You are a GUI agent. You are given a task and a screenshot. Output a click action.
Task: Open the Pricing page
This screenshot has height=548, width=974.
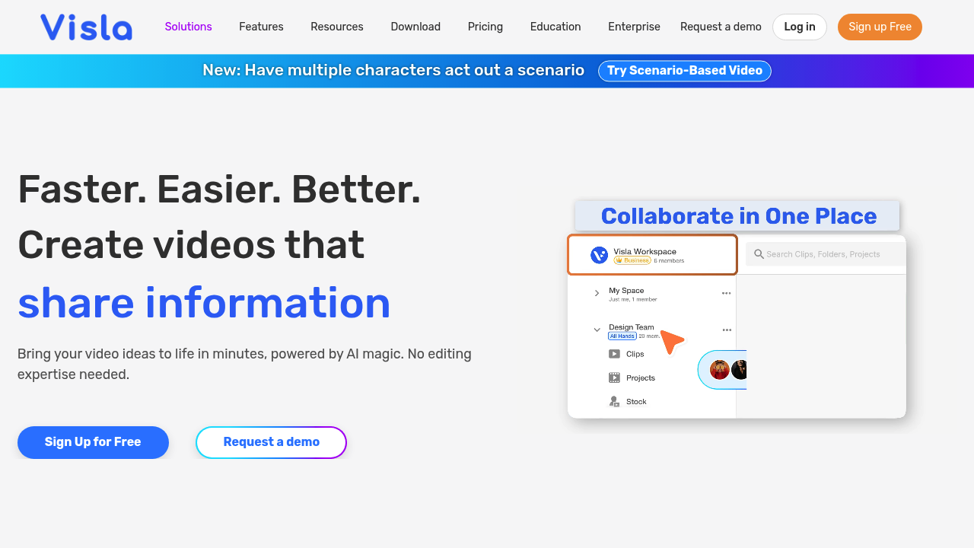[x=485, y=27]
